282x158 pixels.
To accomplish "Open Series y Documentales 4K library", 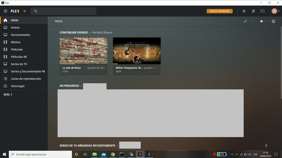I will point(24,71).
